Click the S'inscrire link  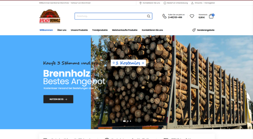tap(198, 3)
